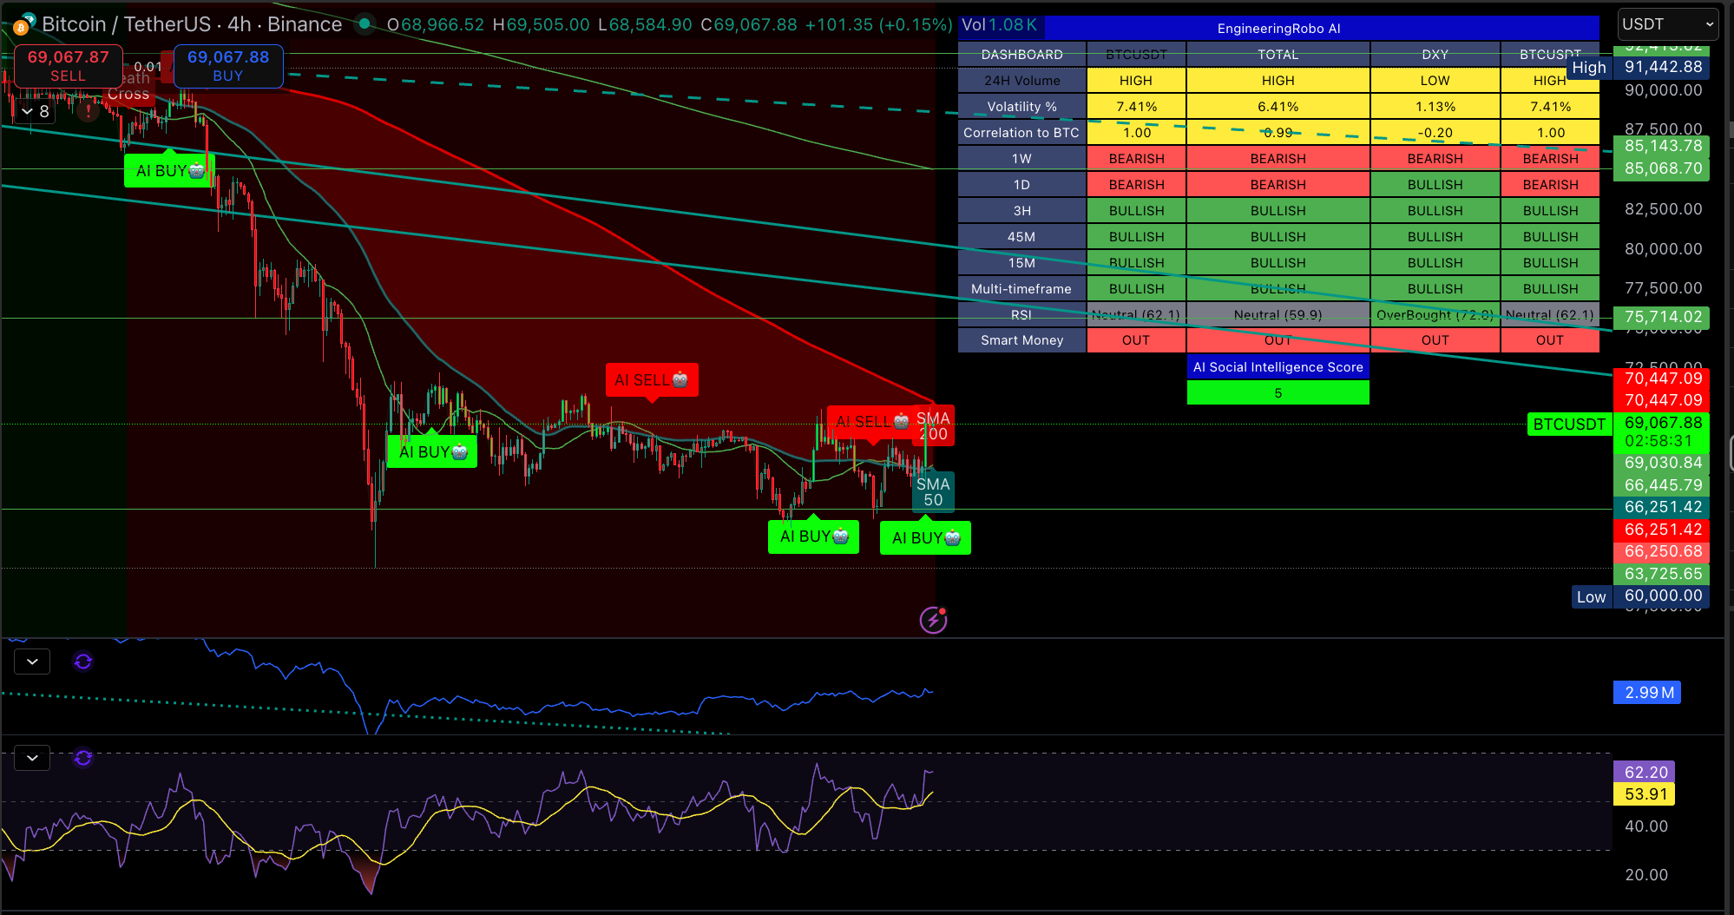
Task: Click the orange Bitcoin symbol logo
Action: point(21,26)
